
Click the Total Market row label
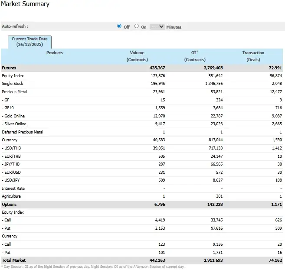coord(14,260)
